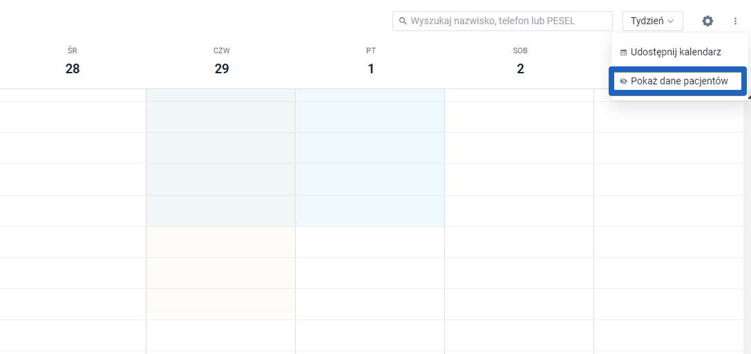751x354 pixels.
Task: Go to the PT 1 day header
Action: [x=371, y=62]
